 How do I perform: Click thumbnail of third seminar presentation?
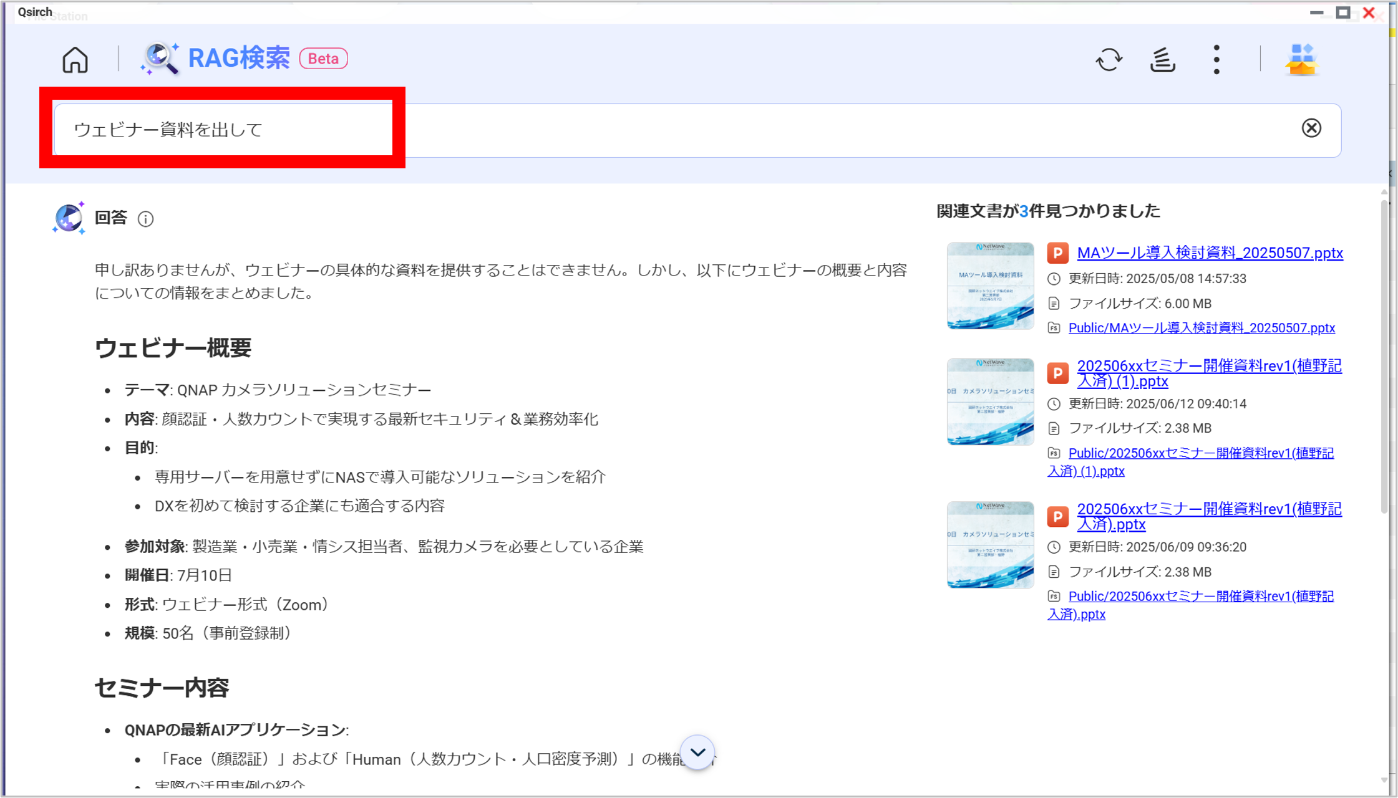click(990, 545)
